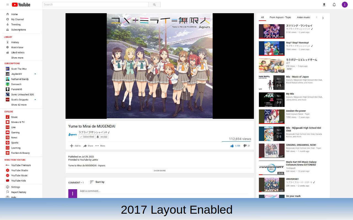Open Hop? Stop? Nonstop! video title

coord(297,43)
